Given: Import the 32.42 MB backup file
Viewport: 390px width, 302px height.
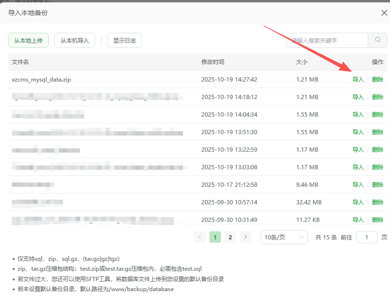Looking at the screenshot, I should click(358, 202).
